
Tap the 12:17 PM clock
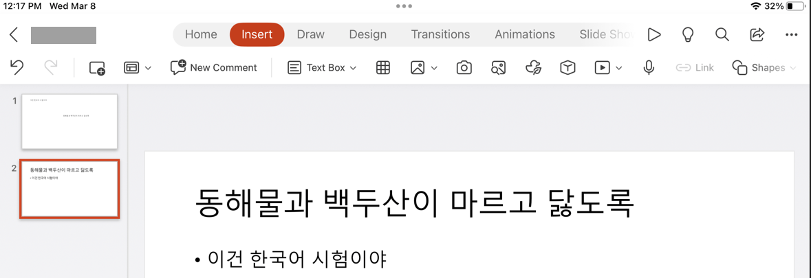click(x=22, y=6)
